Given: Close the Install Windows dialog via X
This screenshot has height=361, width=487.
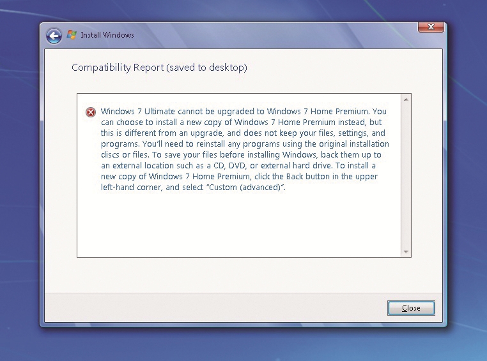Looking at the screenshot, I should pos(431,27).
